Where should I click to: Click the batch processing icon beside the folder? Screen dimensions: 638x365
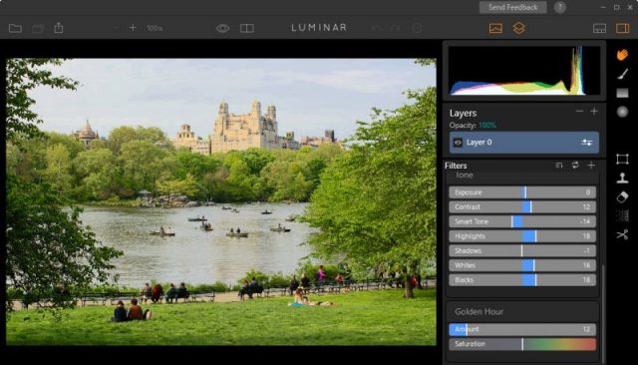[38, 28]
